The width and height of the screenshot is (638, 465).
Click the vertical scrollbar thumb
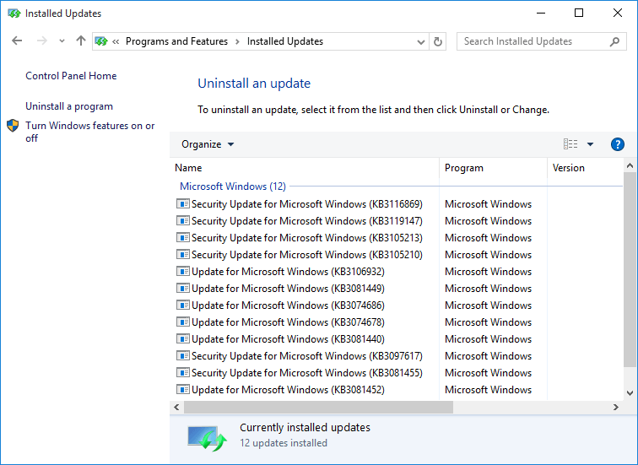tap(630, 270)
